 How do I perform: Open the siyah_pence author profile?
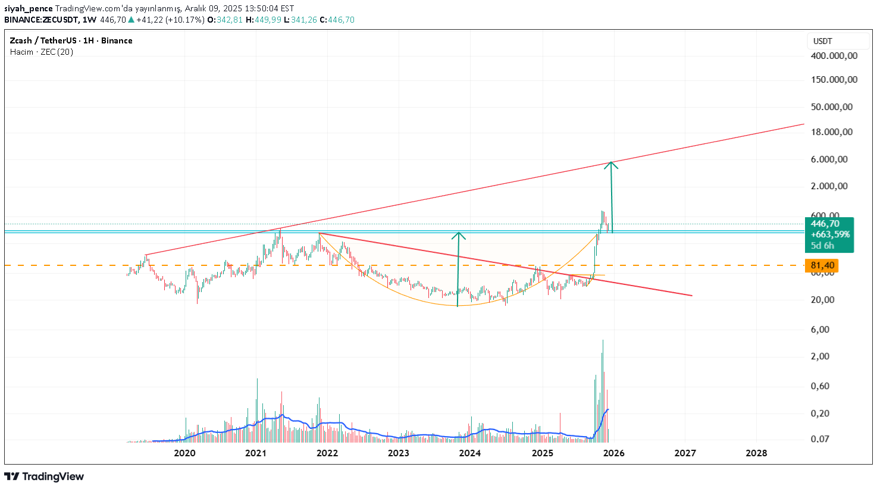29,8
